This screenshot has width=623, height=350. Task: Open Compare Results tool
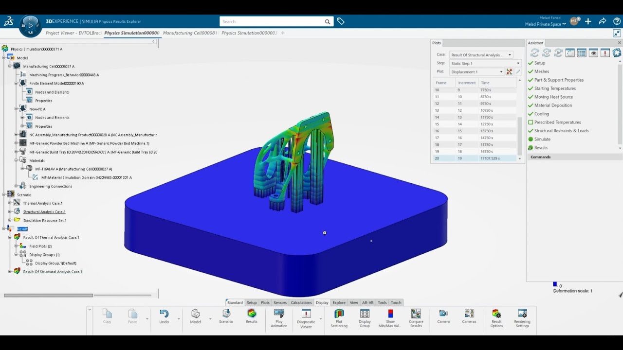coord(416,318)
